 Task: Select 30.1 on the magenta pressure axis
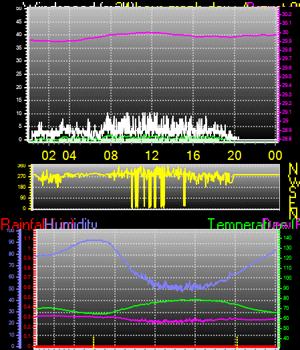(x=287, y=23)
